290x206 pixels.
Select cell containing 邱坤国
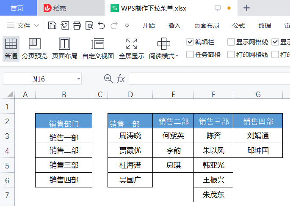pyautogui.click(x=258, y=150)
